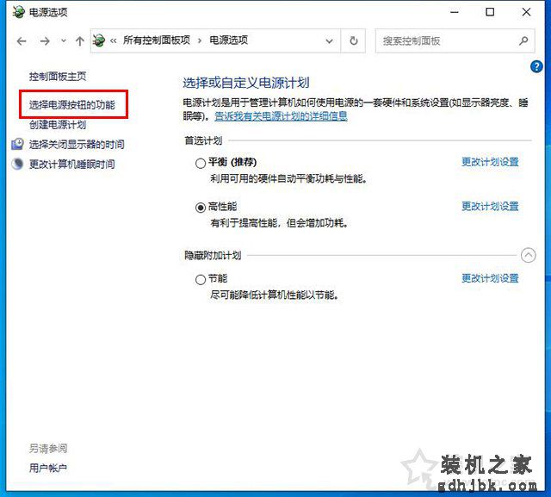Change plan settings for 节能 plan
The height and width of the screenshot is (497, 551).
click(x=490, y=278)
